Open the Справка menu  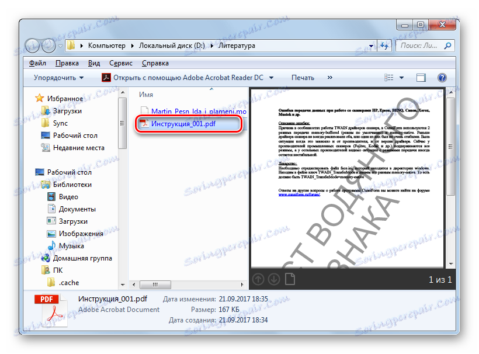155,63
